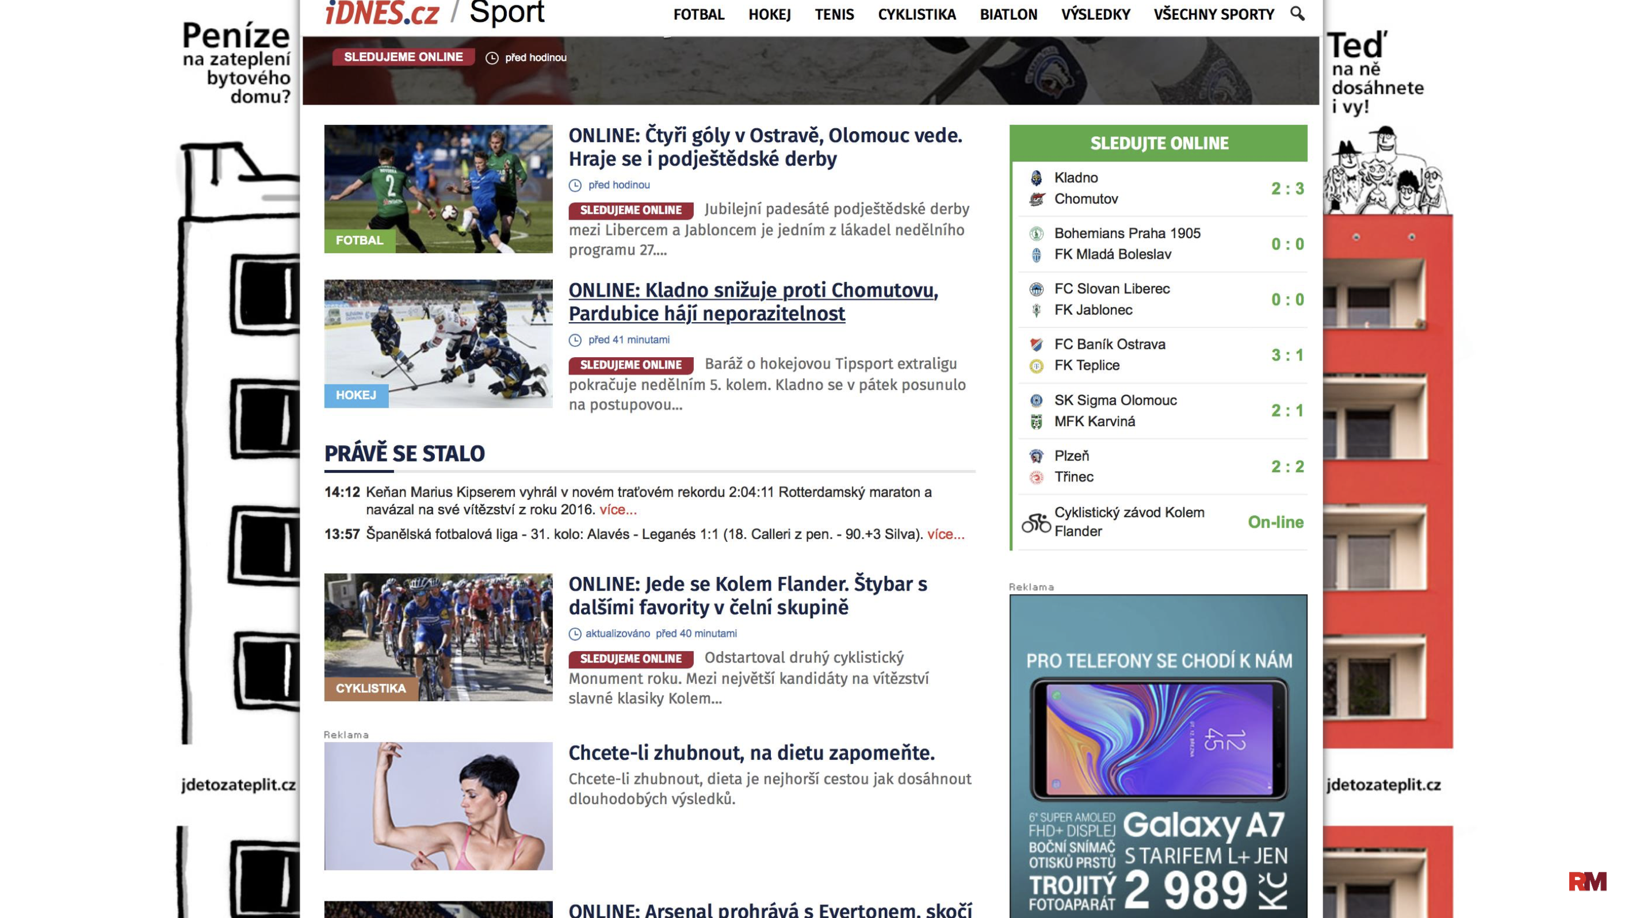
Task: Click Sigma Olomouc score 2 : 1
Action: [1287, 411]
